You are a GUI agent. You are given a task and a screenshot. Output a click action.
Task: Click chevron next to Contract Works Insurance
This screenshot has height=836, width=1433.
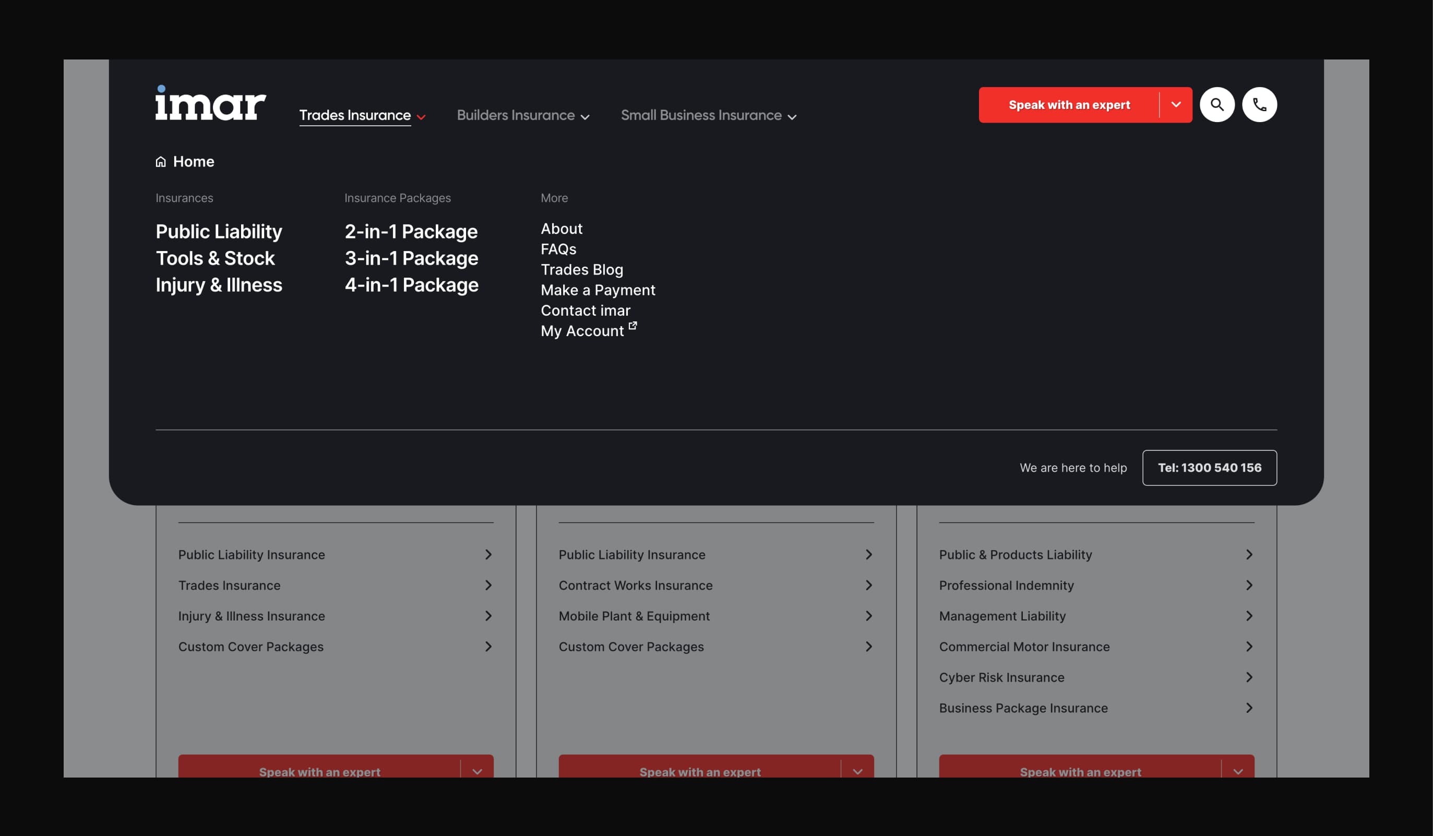[x=868, y=585]
